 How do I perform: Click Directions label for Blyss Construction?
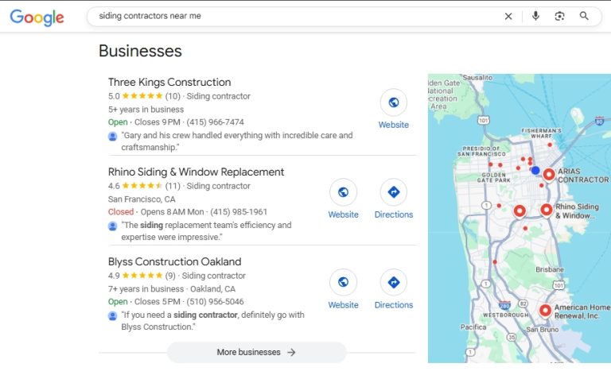click(394, 305)
